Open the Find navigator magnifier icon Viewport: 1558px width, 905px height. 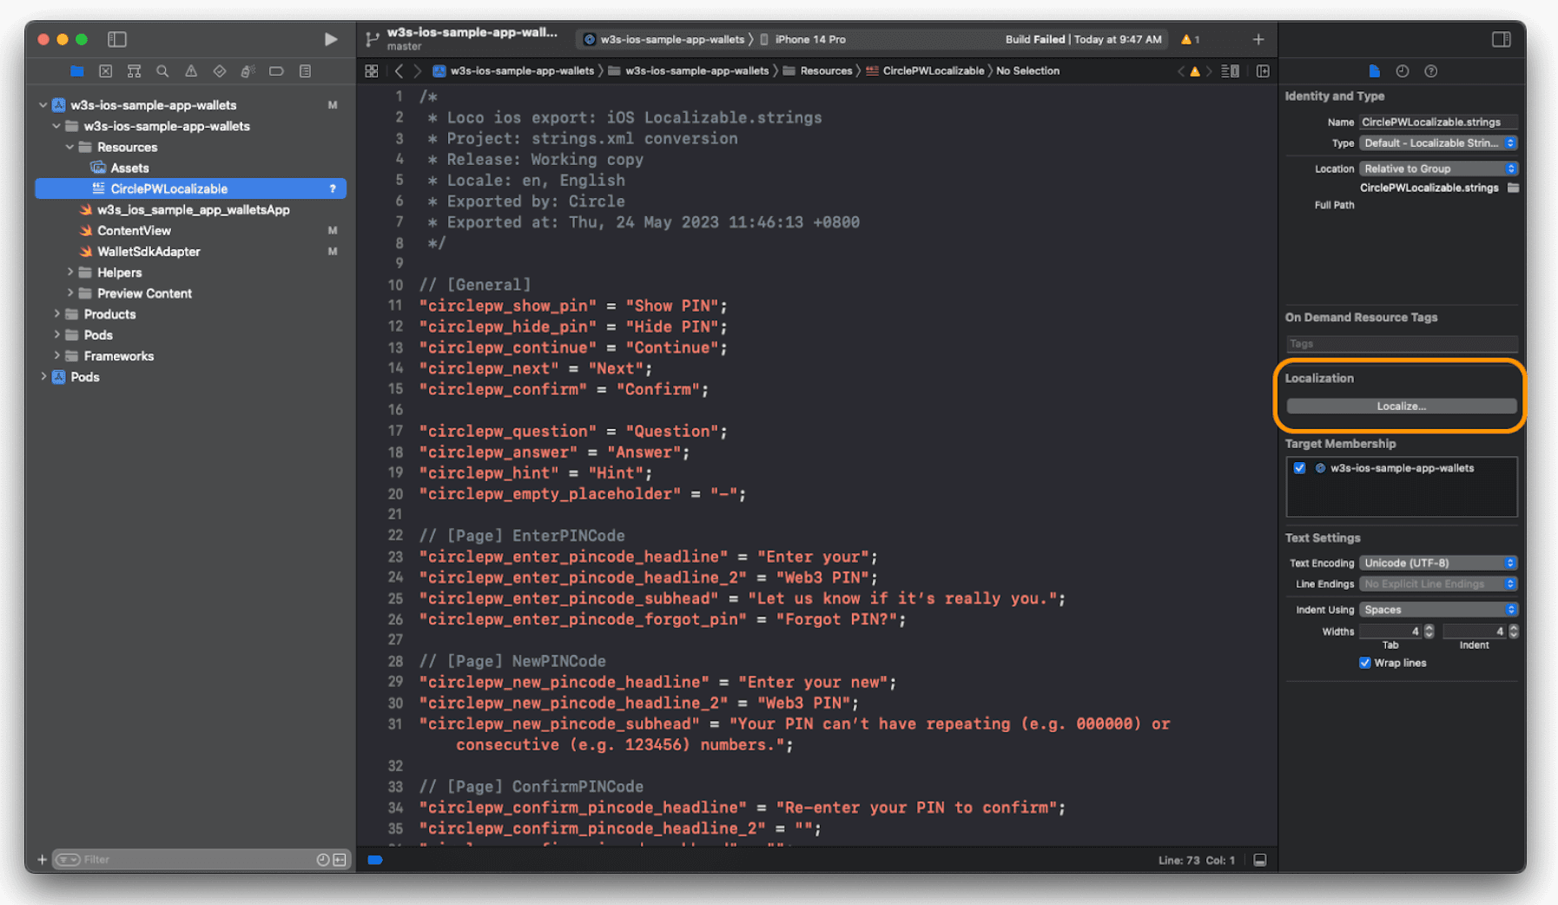[x=162, y=71]
